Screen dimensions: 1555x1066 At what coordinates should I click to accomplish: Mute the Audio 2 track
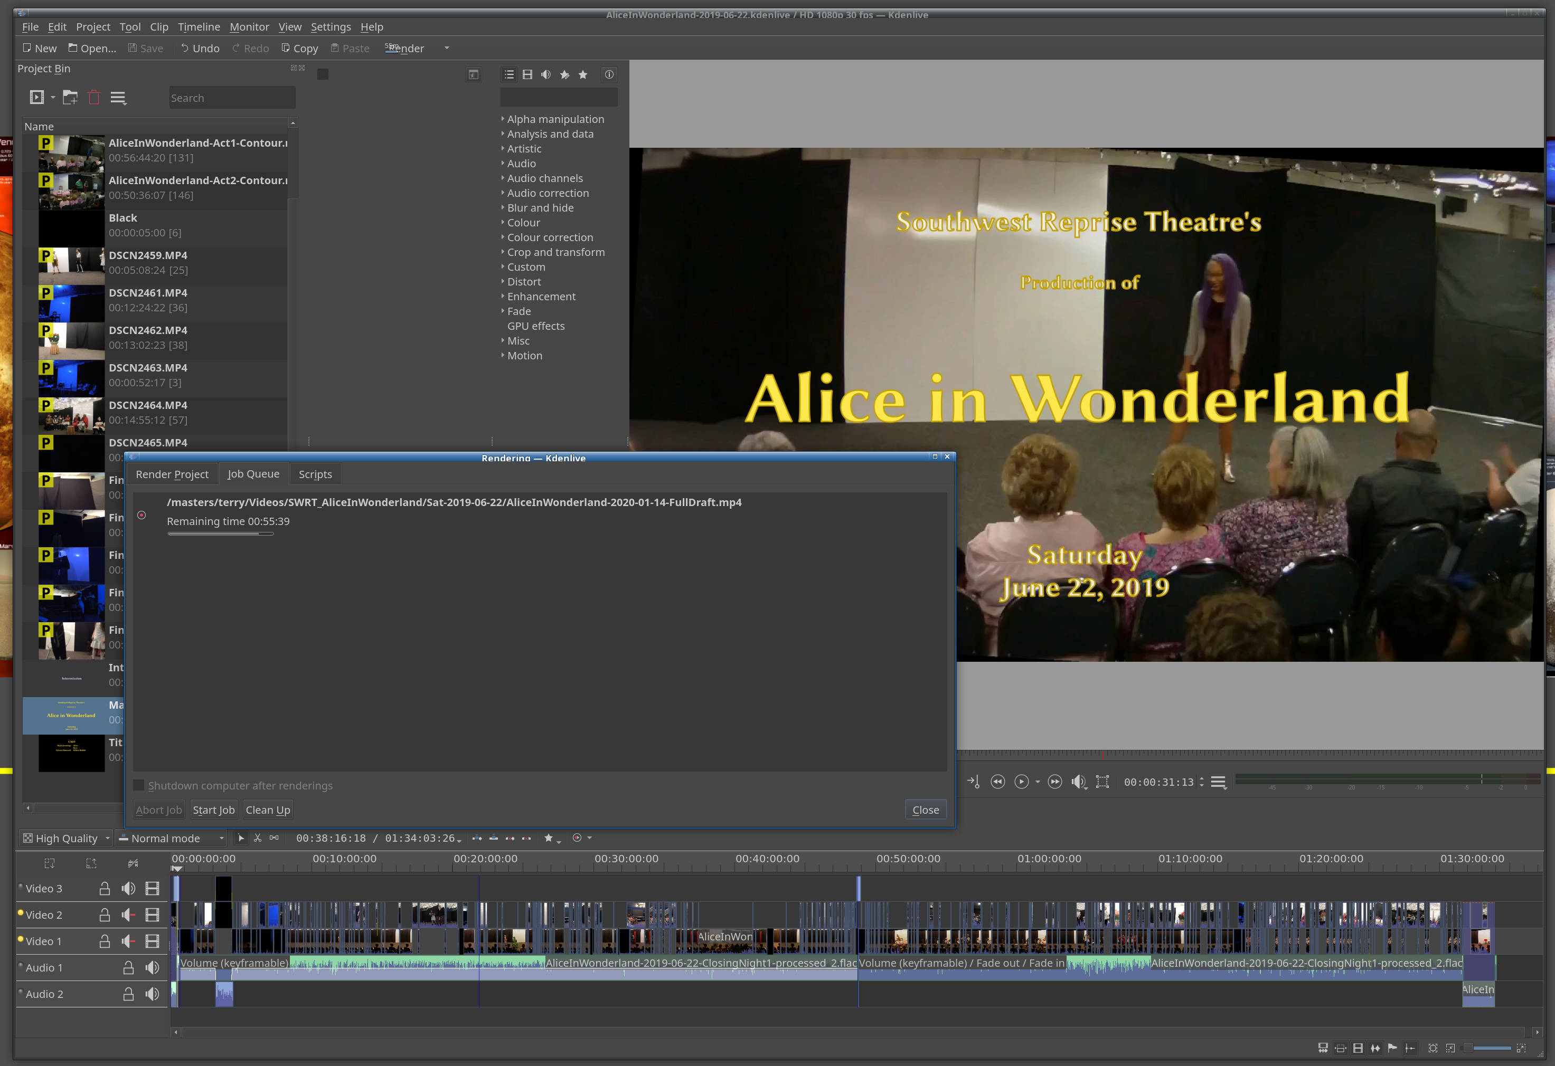tap(153, 994)
